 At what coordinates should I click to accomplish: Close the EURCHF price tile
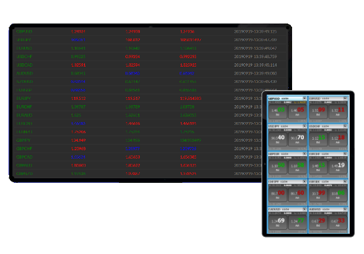click(345, 154)
